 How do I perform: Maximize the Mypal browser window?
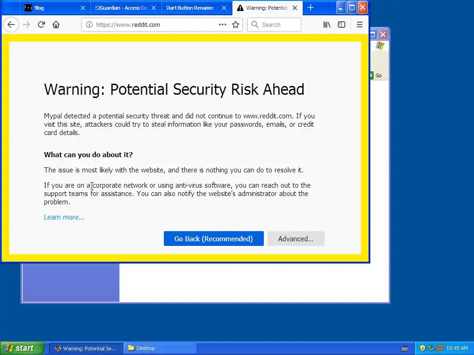(x=352, y=8)
